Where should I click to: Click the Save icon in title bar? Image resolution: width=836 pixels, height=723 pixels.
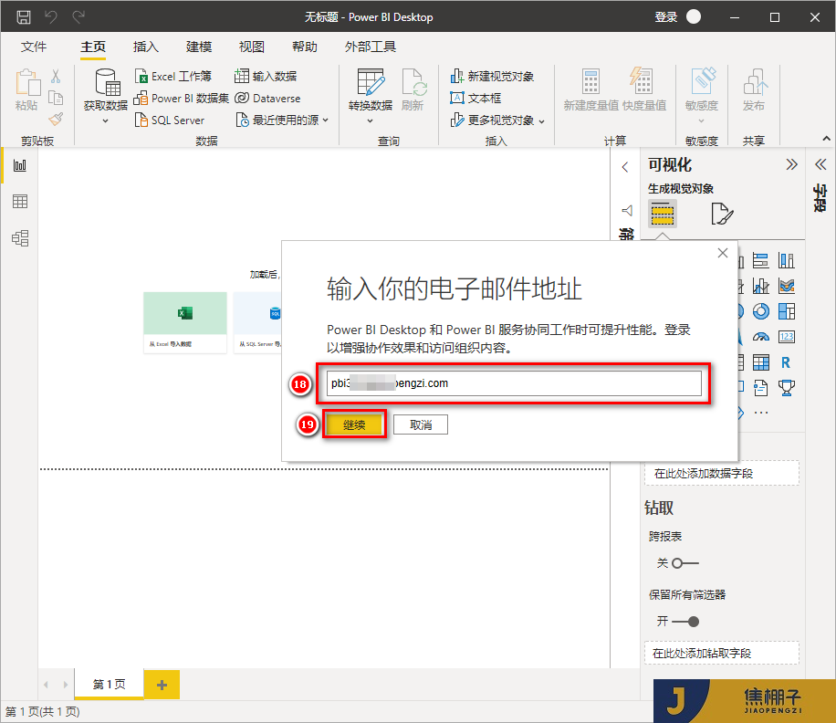[x=24, y=17]
